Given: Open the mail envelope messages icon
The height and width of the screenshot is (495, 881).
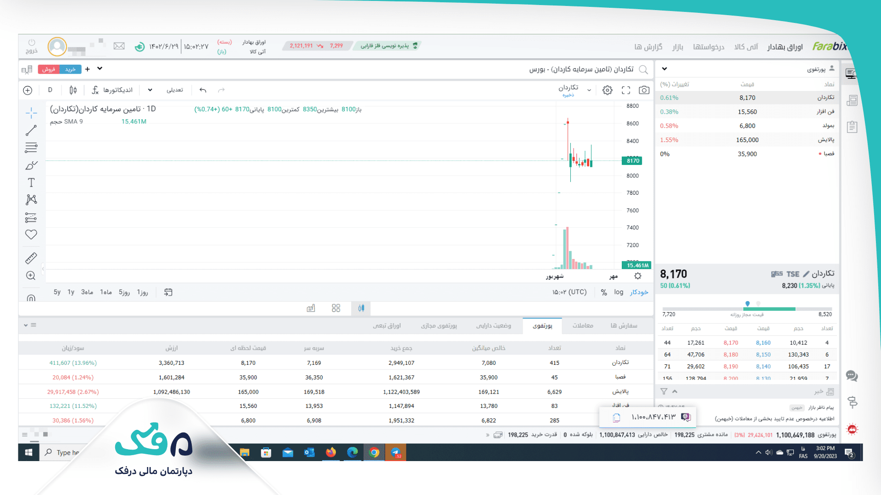Looking at the screenshot, I should [x=119, y=46].
